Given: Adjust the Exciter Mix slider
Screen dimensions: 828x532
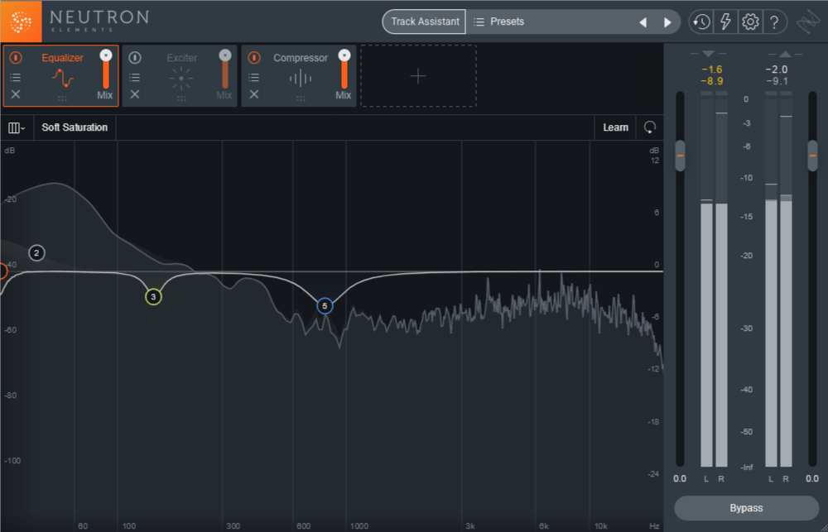Looking at the screenshot, I should (225, 69).
